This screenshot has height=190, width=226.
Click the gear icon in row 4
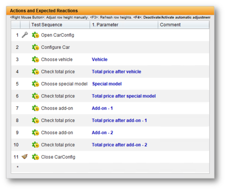point(35,71)
